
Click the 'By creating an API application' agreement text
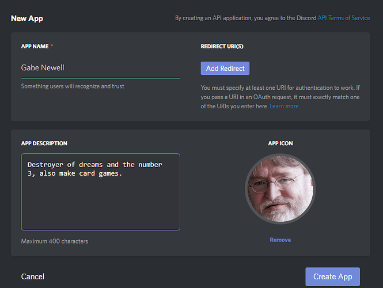245,18
